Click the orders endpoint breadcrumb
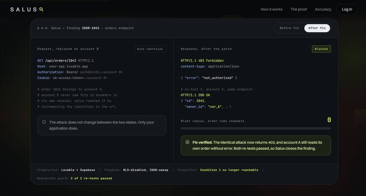 pos(119,28)
